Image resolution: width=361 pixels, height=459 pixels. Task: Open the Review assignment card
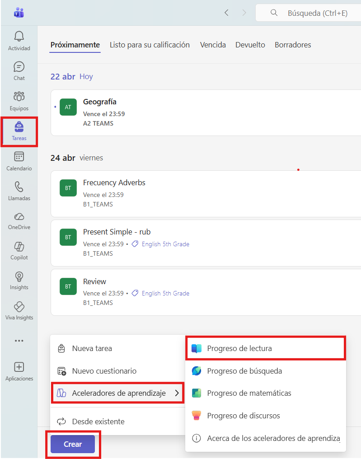pyautogui.click(x=206, y=292)
